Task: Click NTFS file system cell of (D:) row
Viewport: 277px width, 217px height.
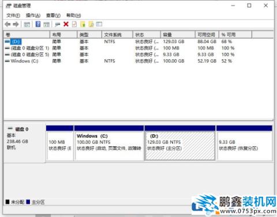Action: (110, 41)
